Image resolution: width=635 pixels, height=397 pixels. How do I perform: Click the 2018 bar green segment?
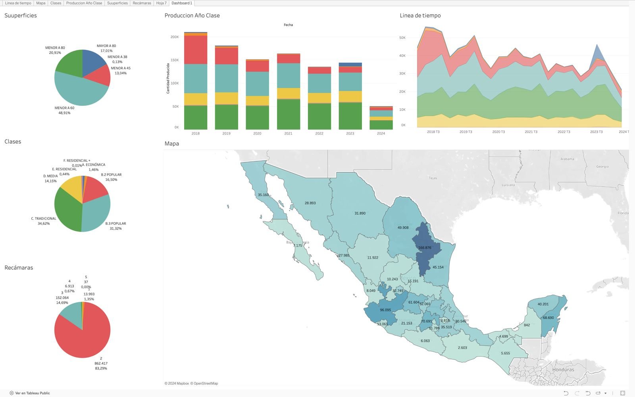point(196,118)
